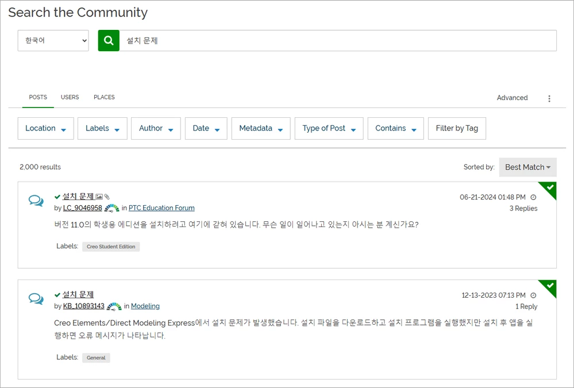The width and height of the screenshot is (574, 388).
Task: Switch to the USERS tab
Action: [70, 97]
